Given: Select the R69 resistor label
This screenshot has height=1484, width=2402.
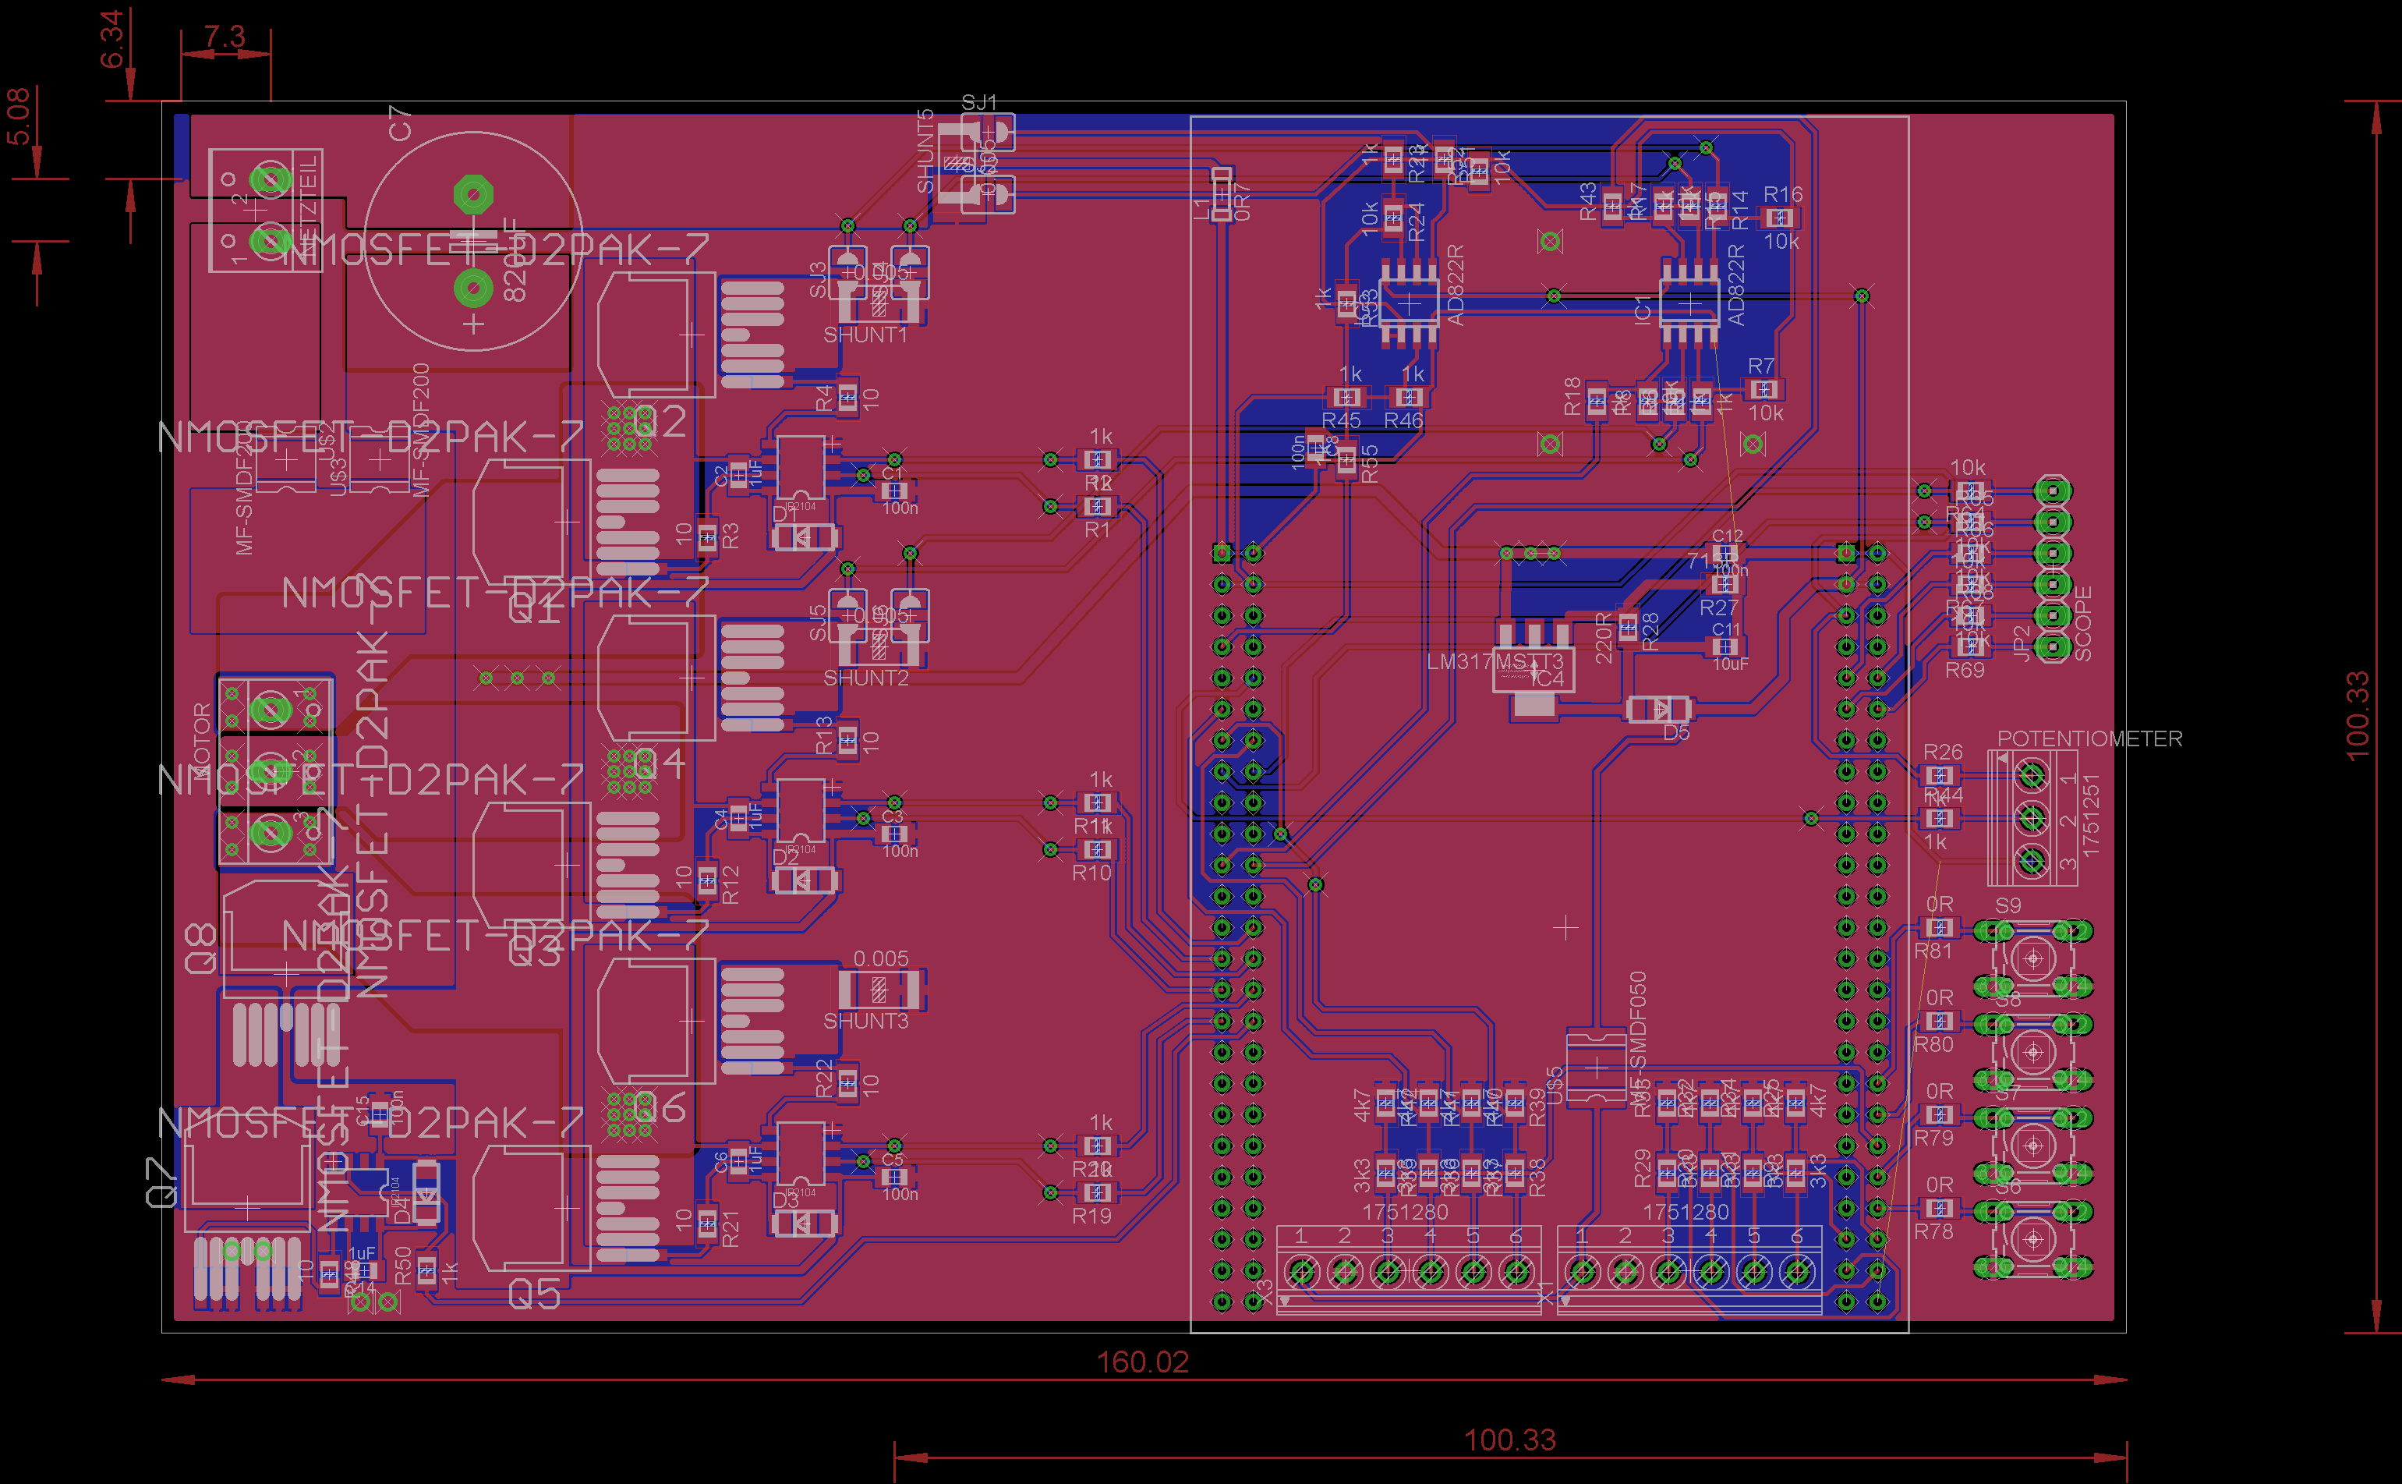Looking at the screenshot, I should click(x=1965, y=671).
